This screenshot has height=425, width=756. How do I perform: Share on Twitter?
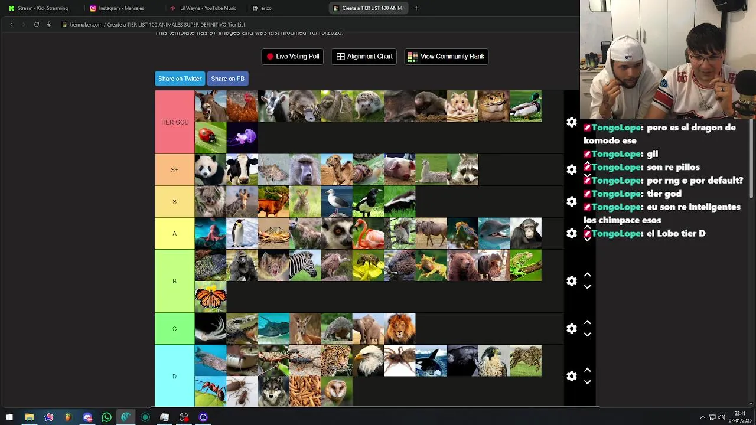tap(180, 79)
